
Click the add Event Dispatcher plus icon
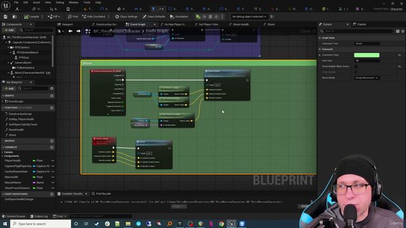click(x=52, y=194)
